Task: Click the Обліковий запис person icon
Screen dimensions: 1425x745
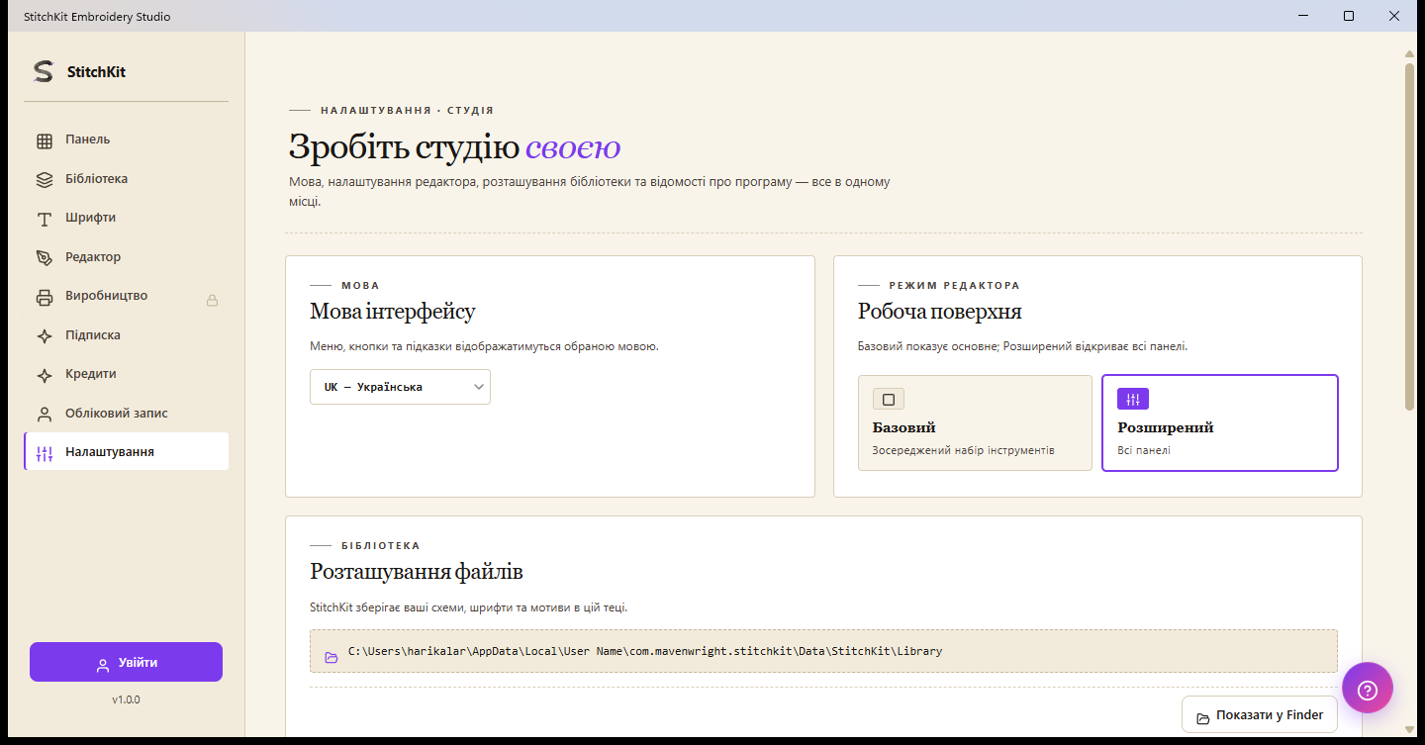Action: pyautogui.click(x=45, y=415)
